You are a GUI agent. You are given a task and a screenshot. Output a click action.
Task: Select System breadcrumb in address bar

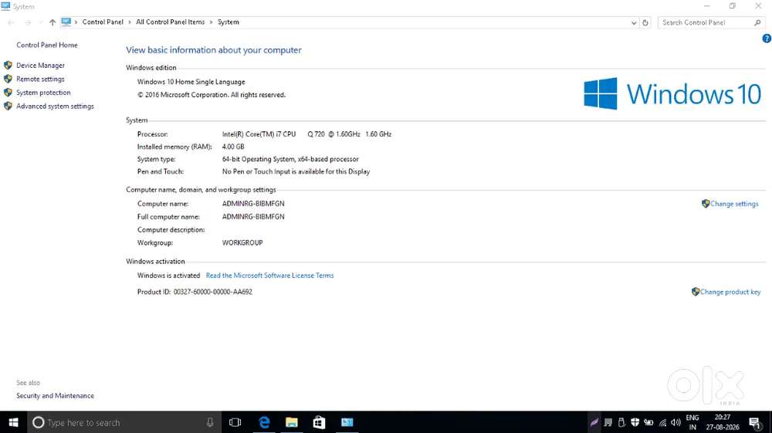pyautogui.click(x=229, y=22)
